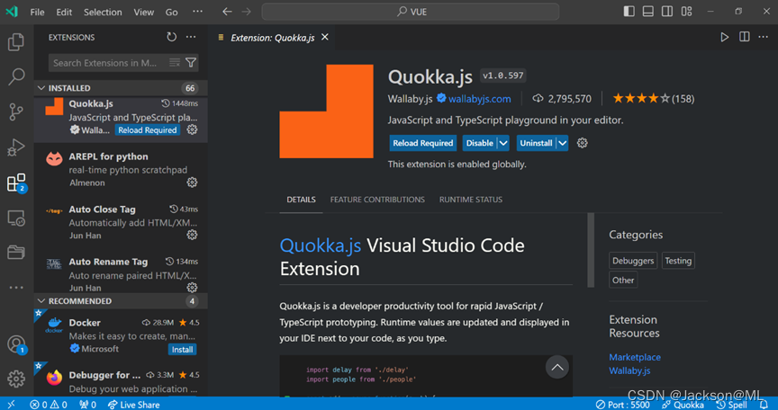This screenshot has height=410, width=778.
Task: Open the Go menu
Action: click(171, 12)
